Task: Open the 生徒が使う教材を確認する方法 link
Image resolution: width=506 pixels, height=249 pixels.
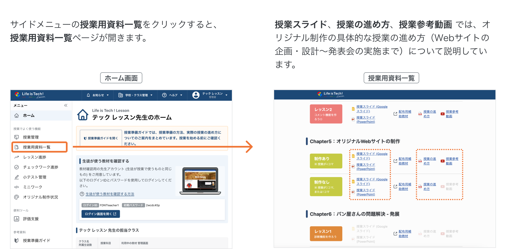Action: 110,194
